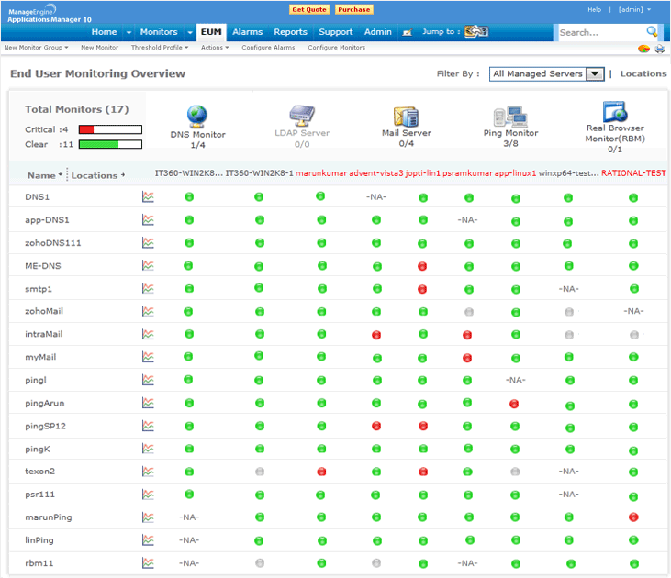Open the texon2 monitor name
Image resolution: width=671 pixels, height=578 pixels.
click(39, 472)
